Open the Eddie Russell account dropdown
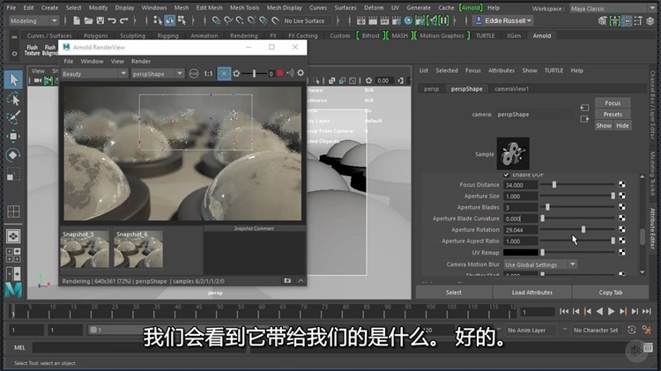661x371 pixels. 503,20
